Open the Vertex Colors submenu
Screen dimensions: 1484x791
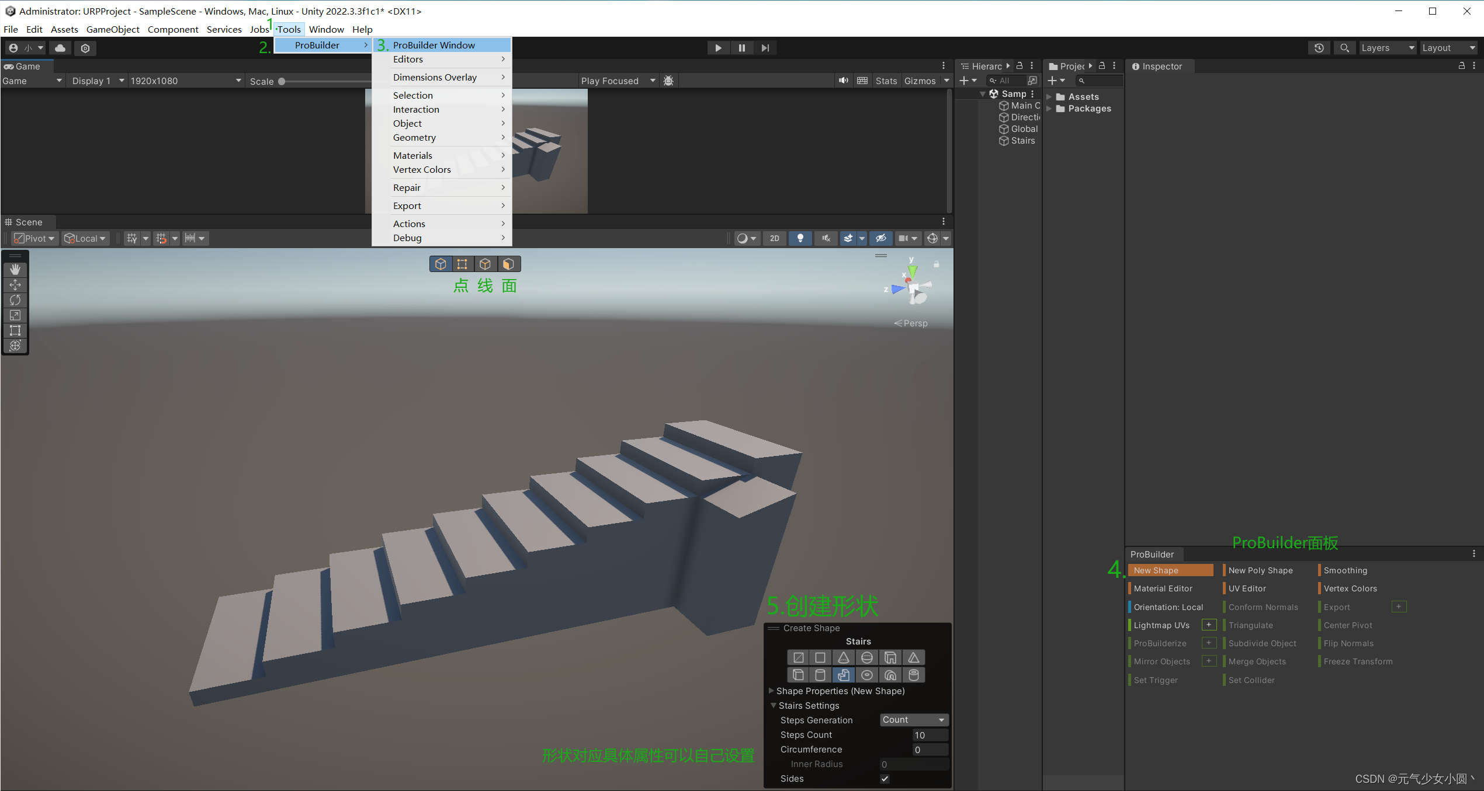442,170
